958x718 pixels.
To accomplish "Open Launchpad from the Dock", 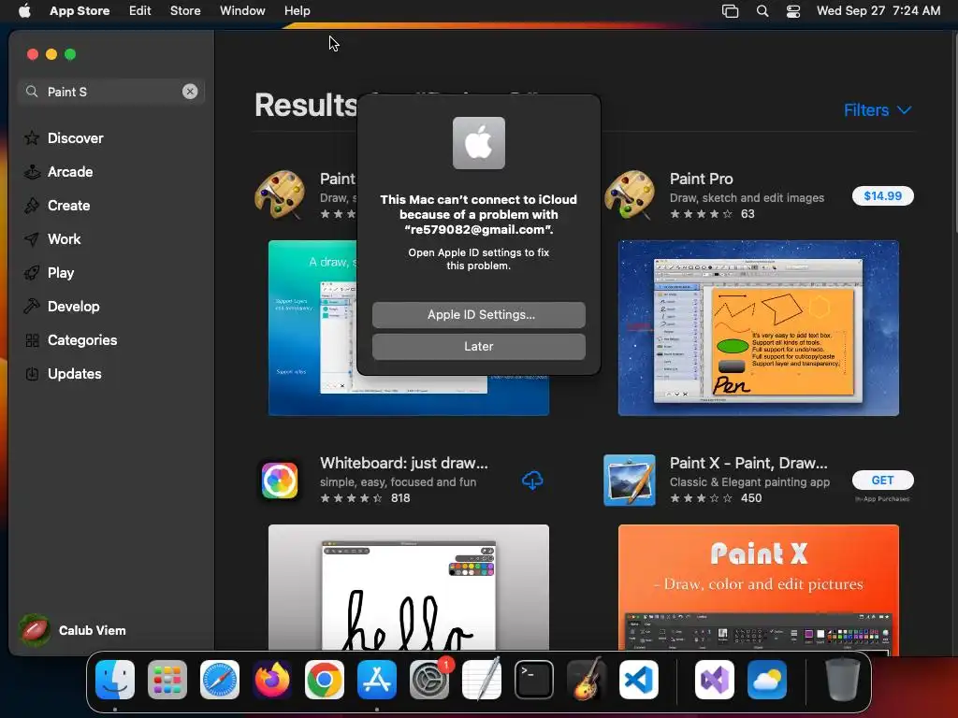I will coord(167,680).
